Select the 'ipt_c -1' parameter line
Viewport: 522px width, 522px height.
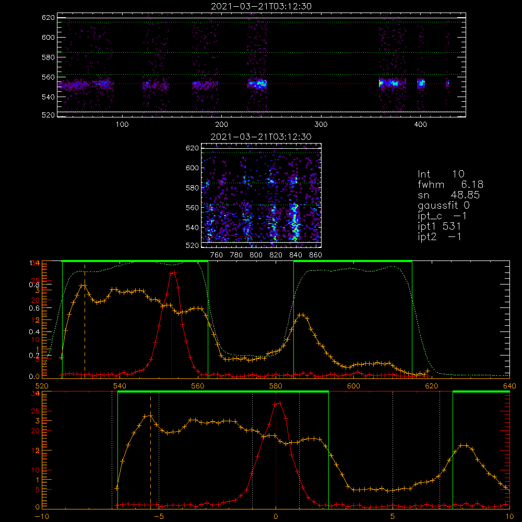[442, 216]
